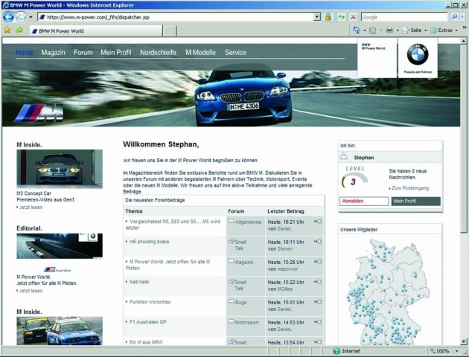Click the browser Forward arrow button
469x357 pixels.
tap(21, 17)
